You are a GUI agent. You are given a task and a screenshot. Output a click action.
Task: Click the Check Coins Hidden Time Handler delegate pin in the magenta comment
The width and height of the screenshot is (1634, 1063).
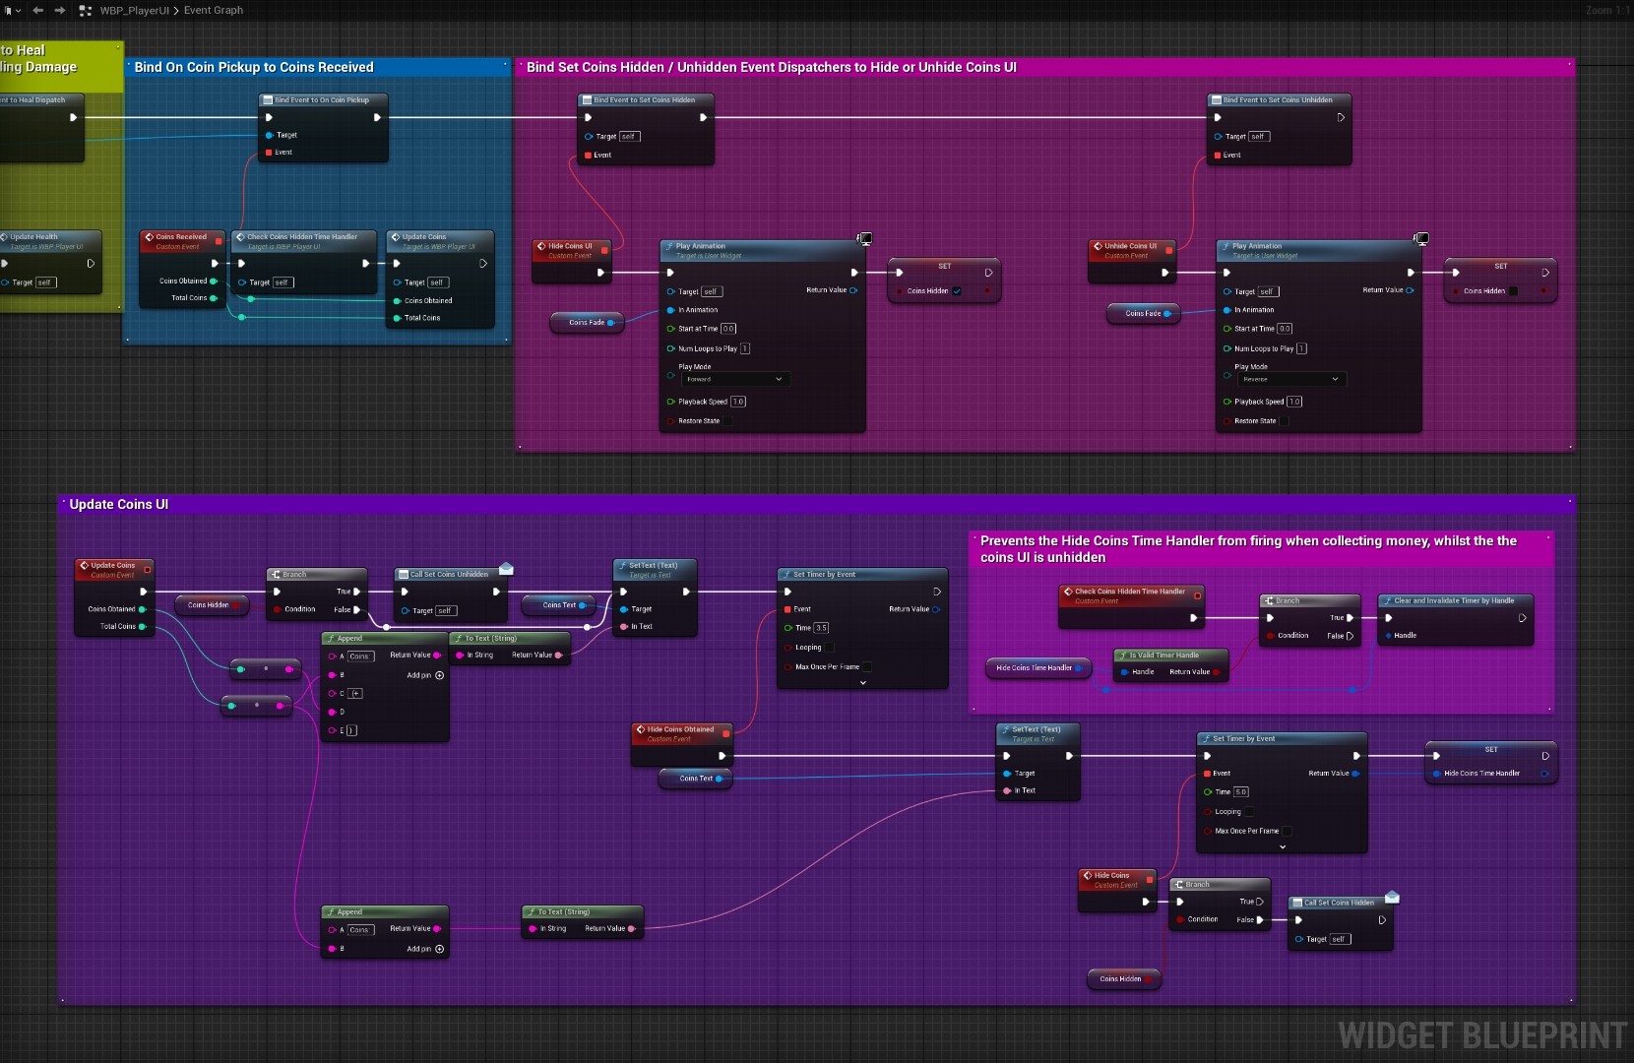tap(1197, 595)
